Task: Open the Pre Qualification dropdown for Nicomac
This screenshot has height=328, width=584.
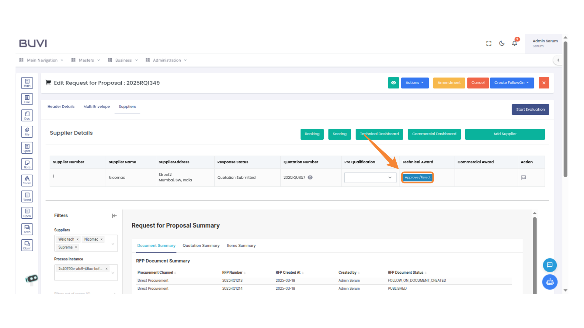Action: coord(370,177)
